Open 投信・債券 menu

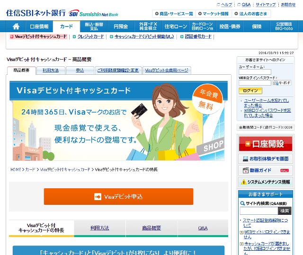(x=230, y=26)
